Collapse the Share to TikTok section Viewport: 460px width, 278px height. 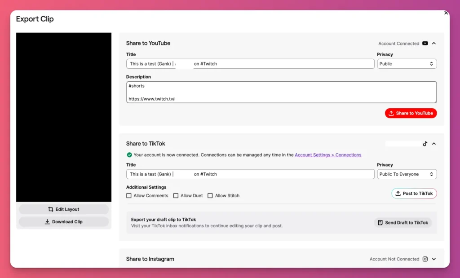coord(433,144)
